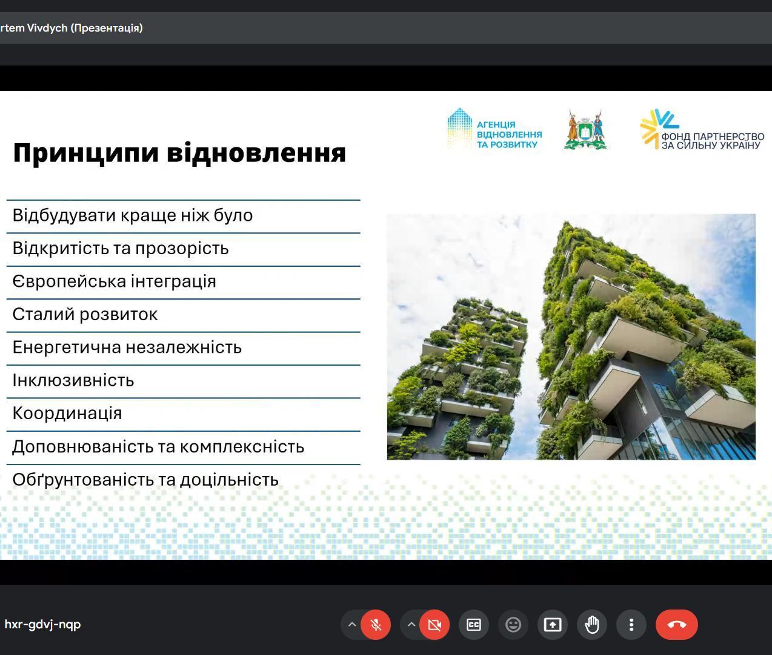Open the emoji reactions panel

513,624
